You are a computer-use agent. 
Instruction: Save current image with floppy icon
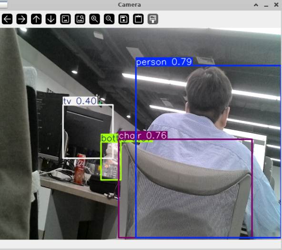tap(124, 19)
